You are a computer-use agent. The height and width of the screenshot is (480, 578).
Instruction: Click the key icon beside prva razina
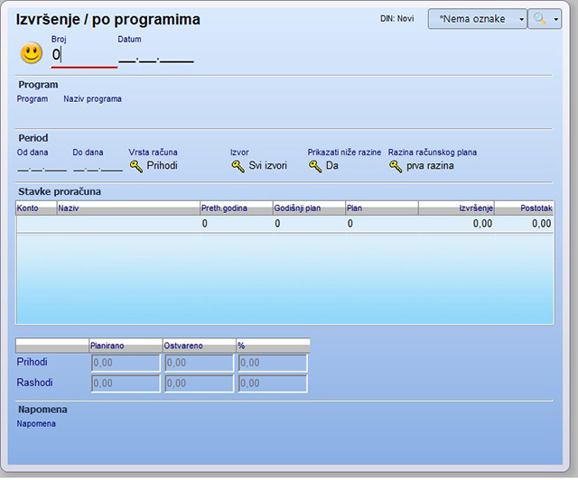pos(396,166)
